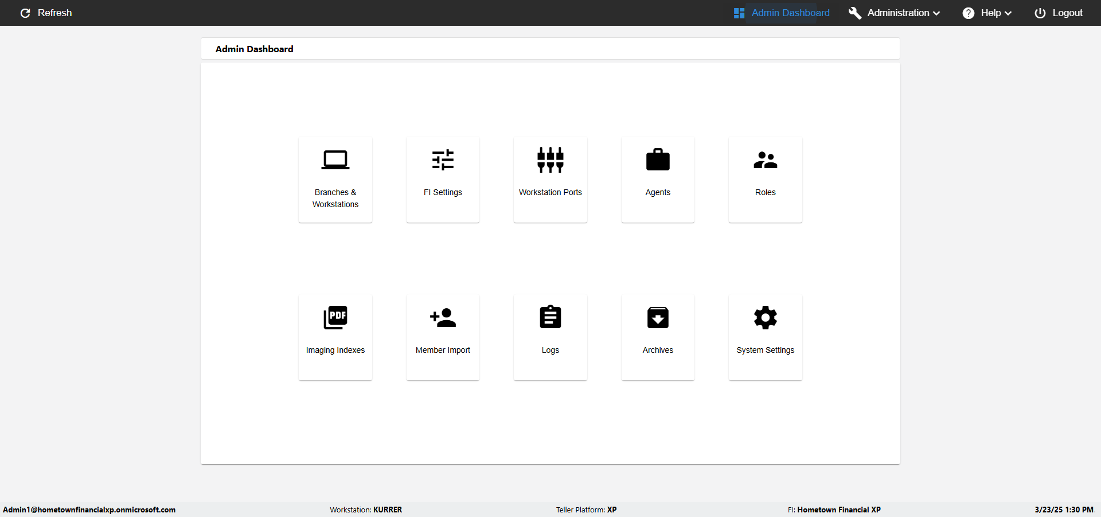
Task: Click the Agents card label
Action: [658, 192]
